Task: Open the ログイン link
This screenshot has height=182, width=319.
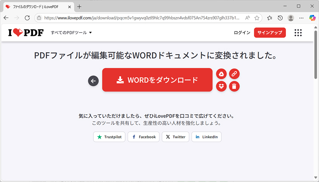Action: coord(242,33)
